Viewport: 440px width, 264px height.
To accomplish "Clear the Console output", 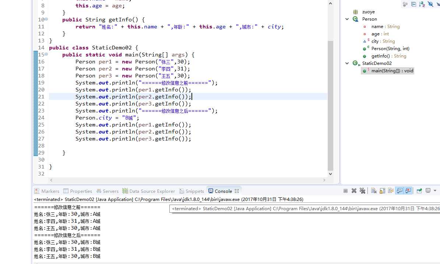I will pos(374,191).
